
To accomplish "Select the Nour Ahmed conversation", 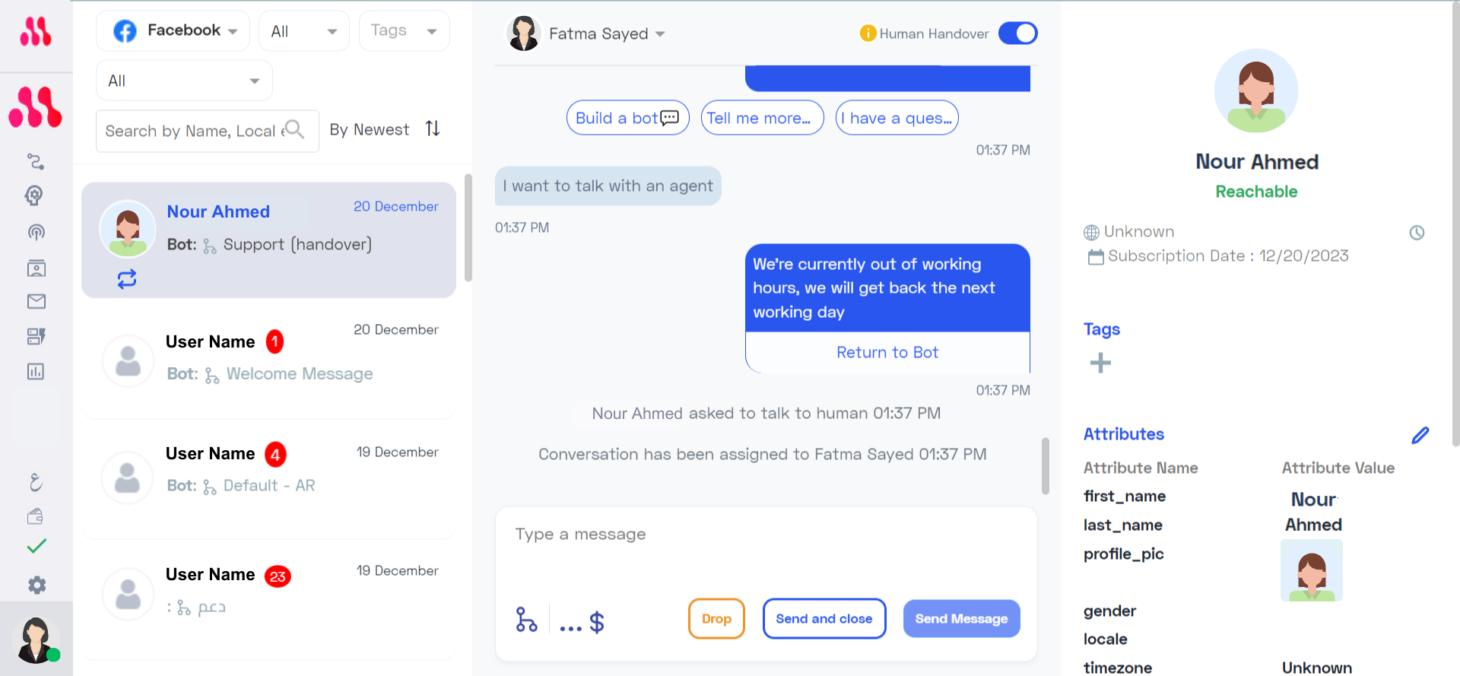I will (268, 240).
